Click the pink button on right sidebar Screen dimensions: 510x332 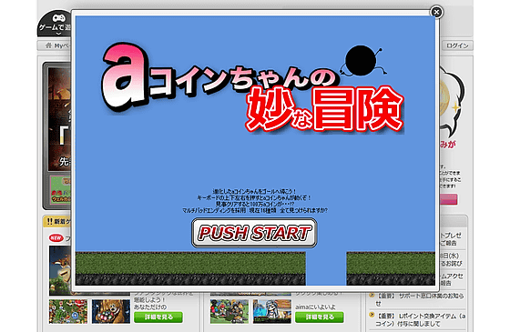pyautogui.click(x=448, y=199)
